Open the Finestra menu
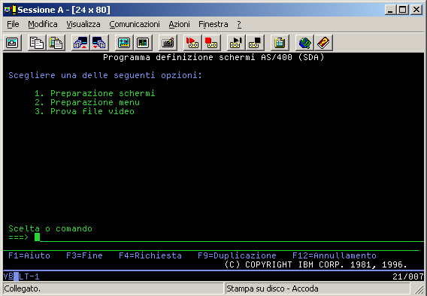This screenshot has width=427, height=296. coord(214,24)
